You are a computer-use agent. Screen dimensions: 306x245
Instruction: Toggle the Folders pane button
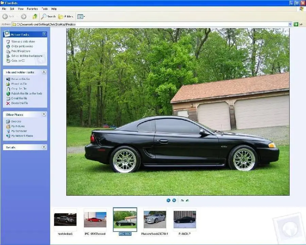tap(66, 17)
